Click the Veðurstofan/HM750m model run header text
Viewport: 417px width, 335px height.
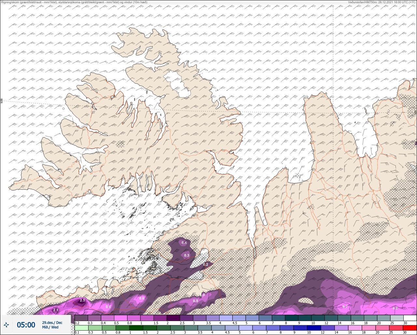coord(381,2)
